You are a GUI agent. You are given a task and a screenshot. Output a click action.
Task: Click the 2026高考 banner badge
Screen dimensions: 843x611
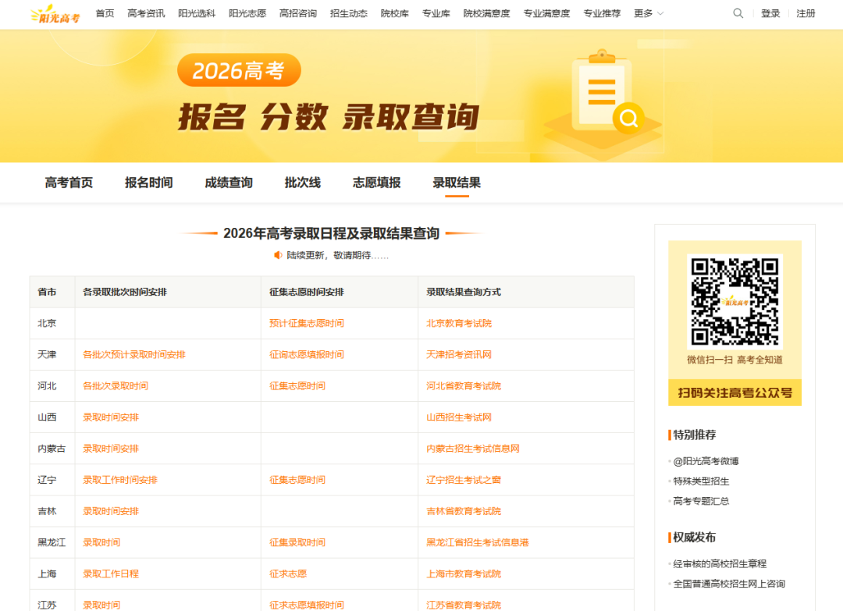coord(239,70)
